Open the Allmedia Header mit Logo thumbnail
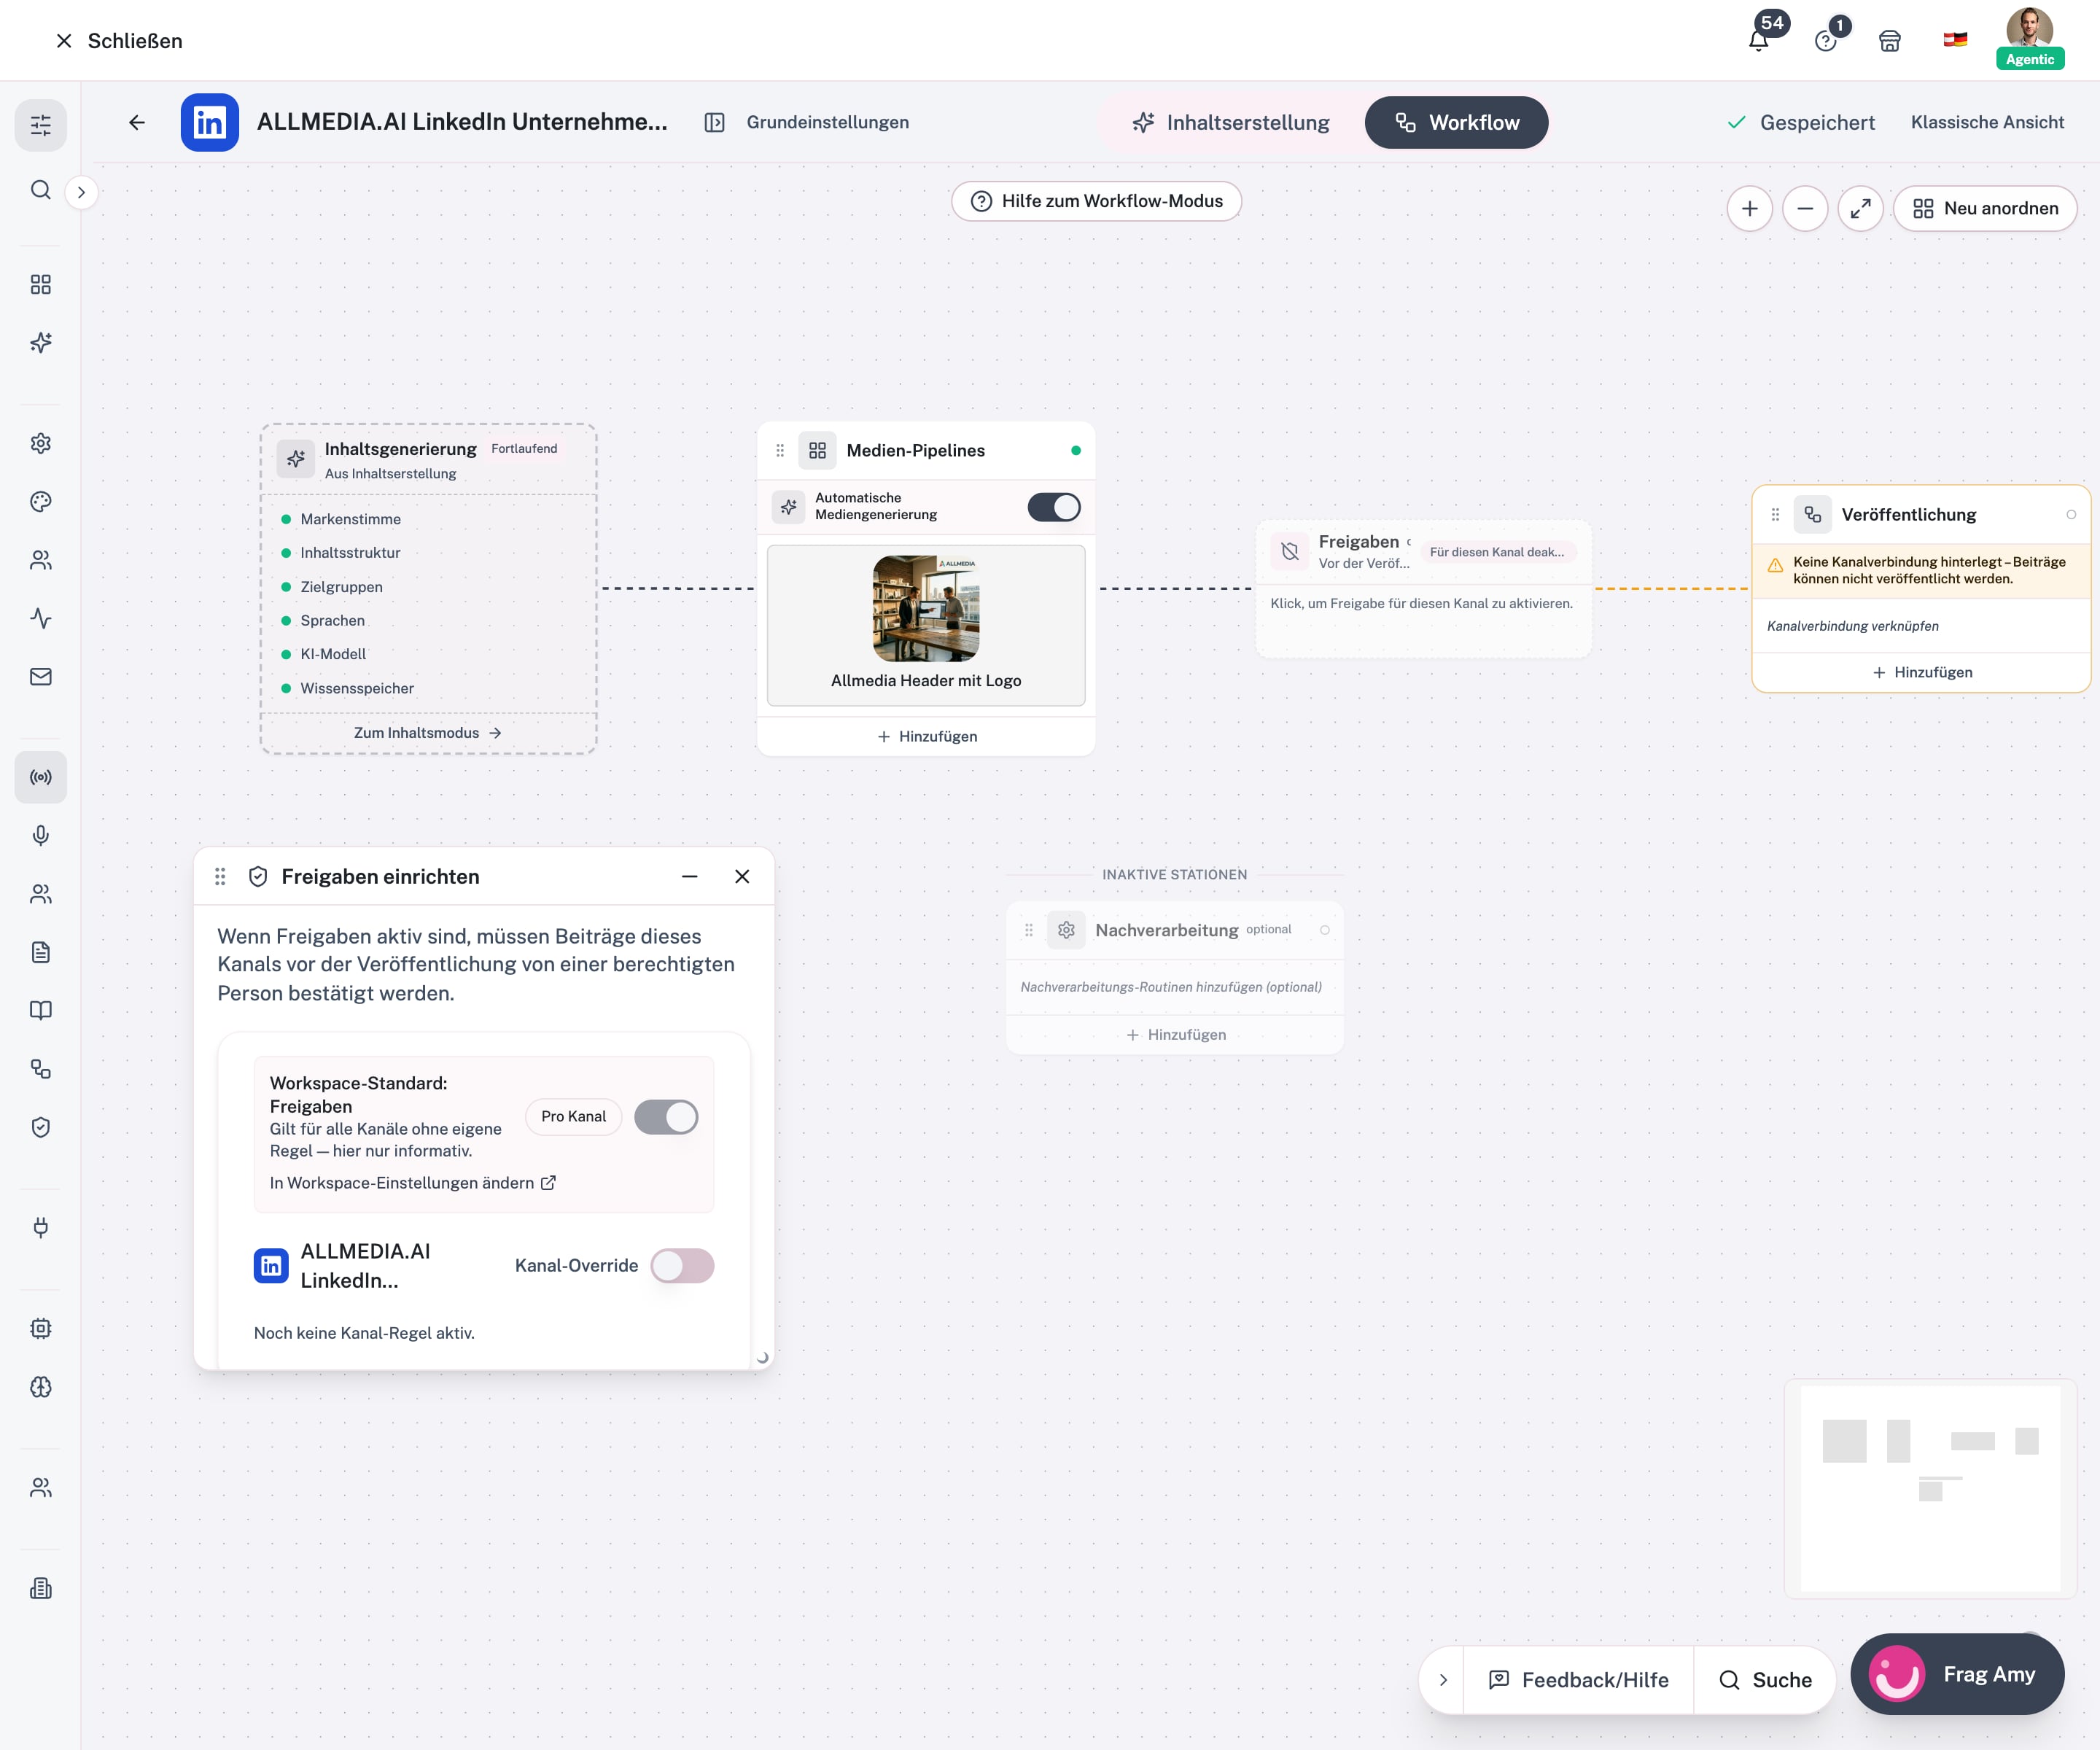Screen dimensions: 2100x1750 click(926, 609)
